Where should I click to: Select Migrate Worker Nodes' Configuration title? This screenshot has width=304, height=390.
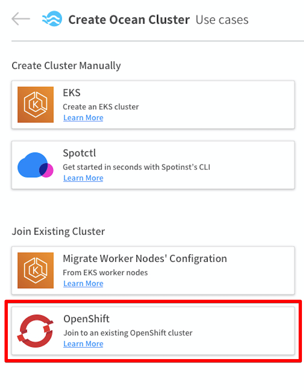(x=145, y=258)
